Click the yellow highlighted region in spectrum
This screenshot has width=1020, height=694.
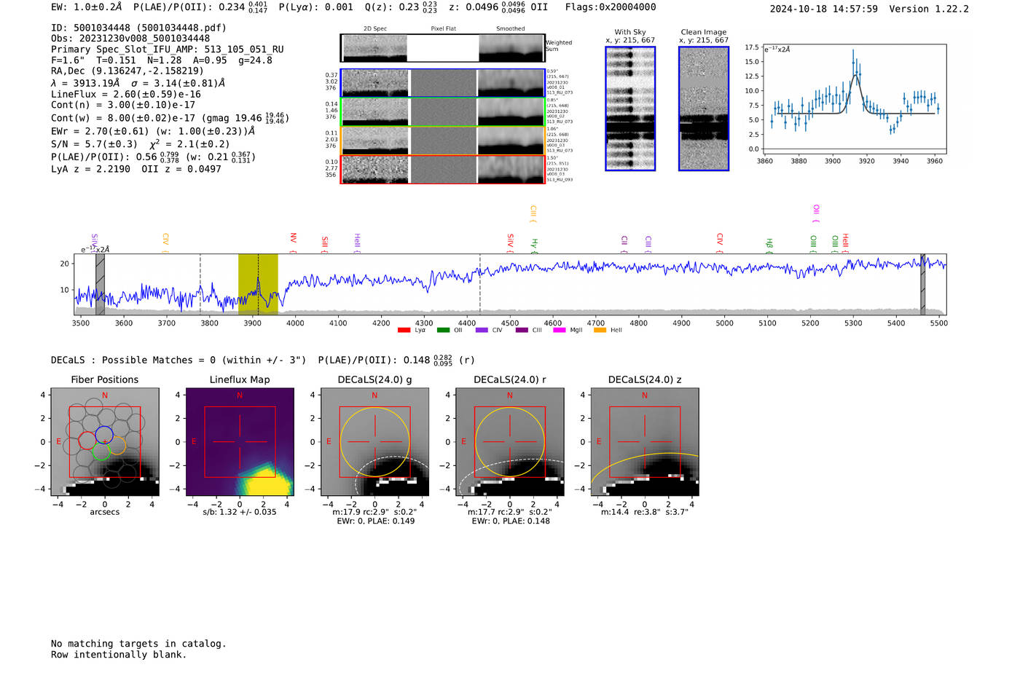coord(258,284)
